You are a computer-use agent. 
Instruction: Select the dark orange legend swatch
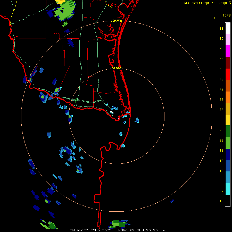(228, 86)
